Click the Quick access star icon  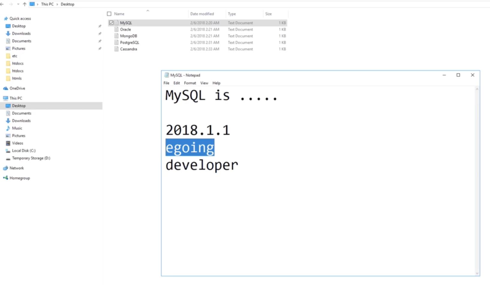pyautogui.click(x=6, y=19)
